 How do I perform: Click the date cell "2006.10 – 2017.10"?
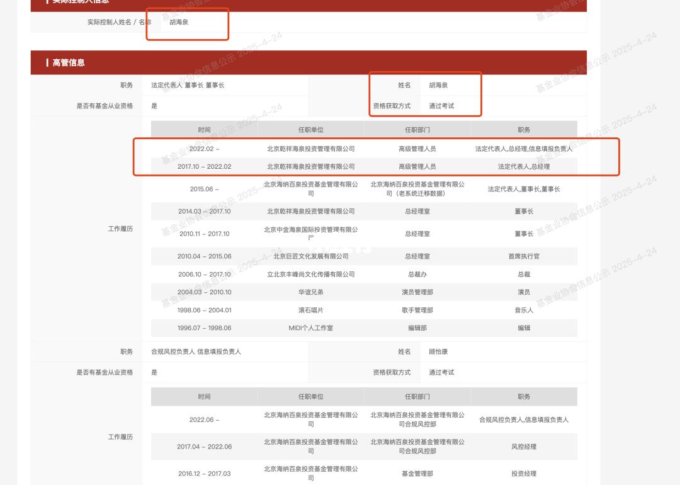pyautogui.click(x=204, y=275)
